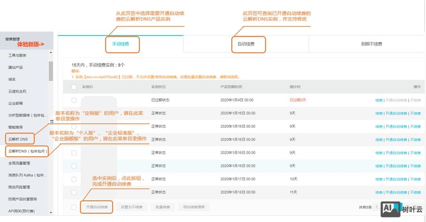The image size is (426, 222).
Task: Open 智能推荐 in the sidebar
Action: [x=16, y=127]
